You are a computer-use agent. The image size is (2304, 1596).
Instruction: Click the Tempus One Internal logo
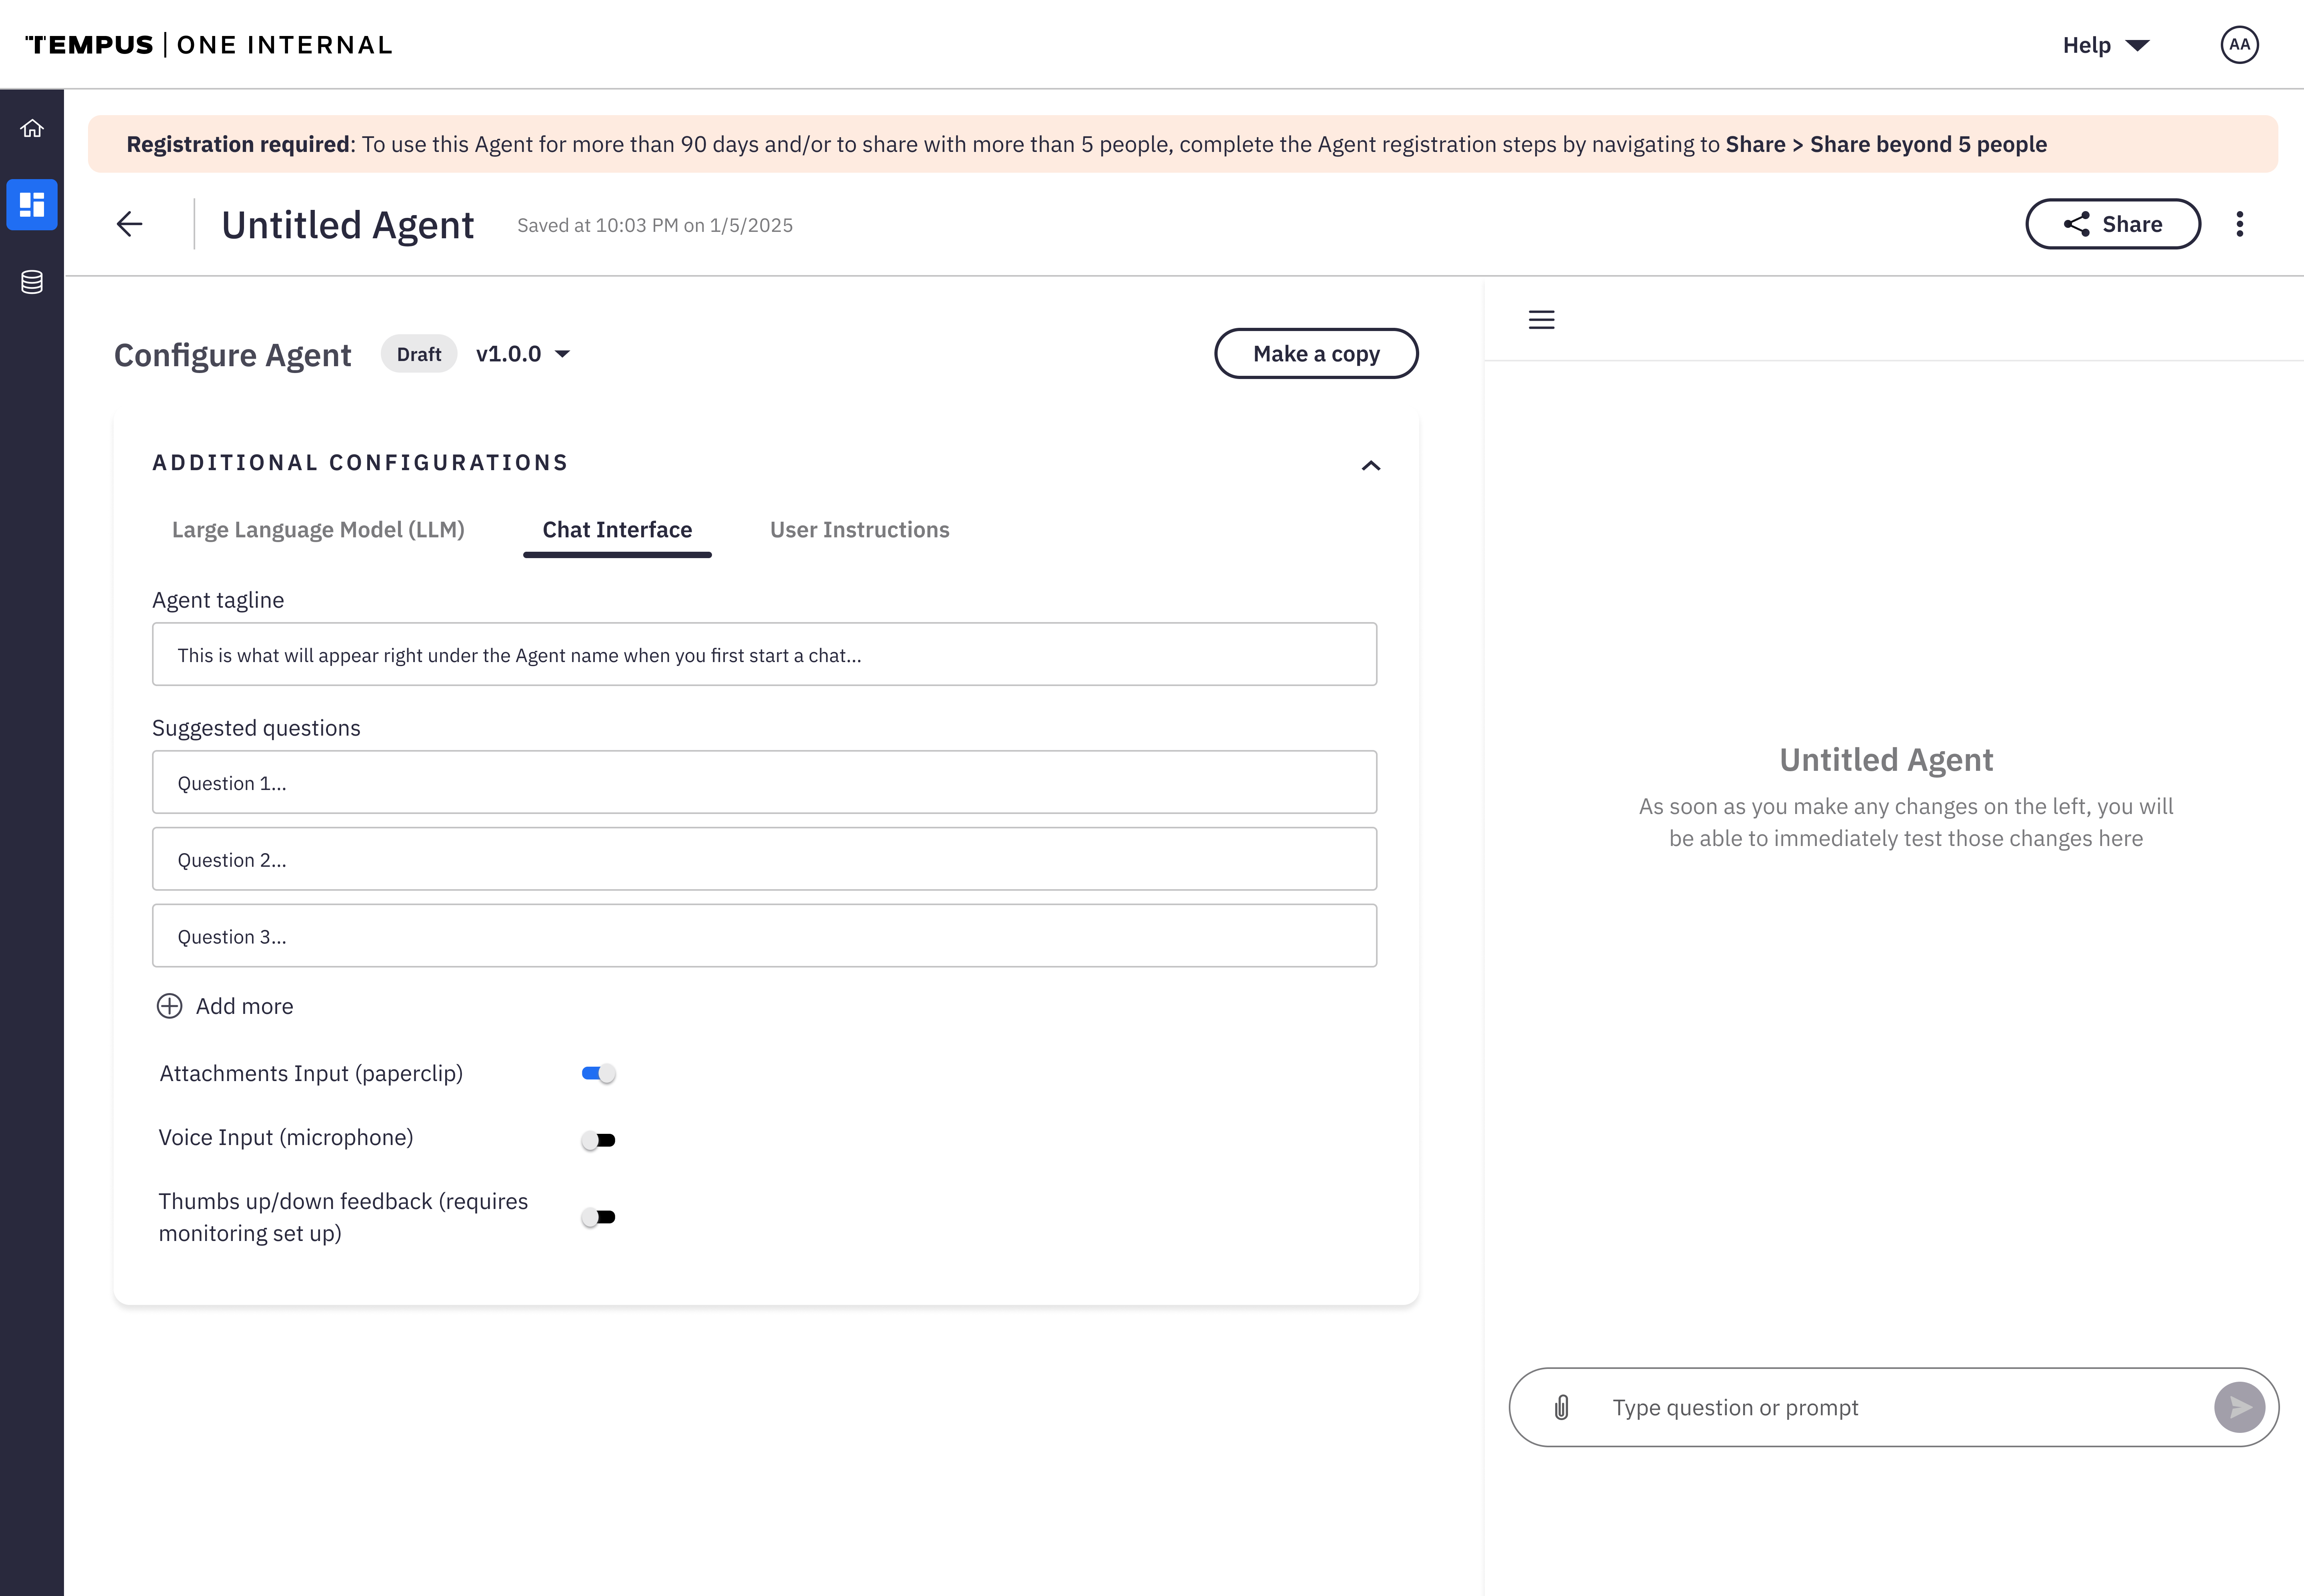(x=209, y=45)
